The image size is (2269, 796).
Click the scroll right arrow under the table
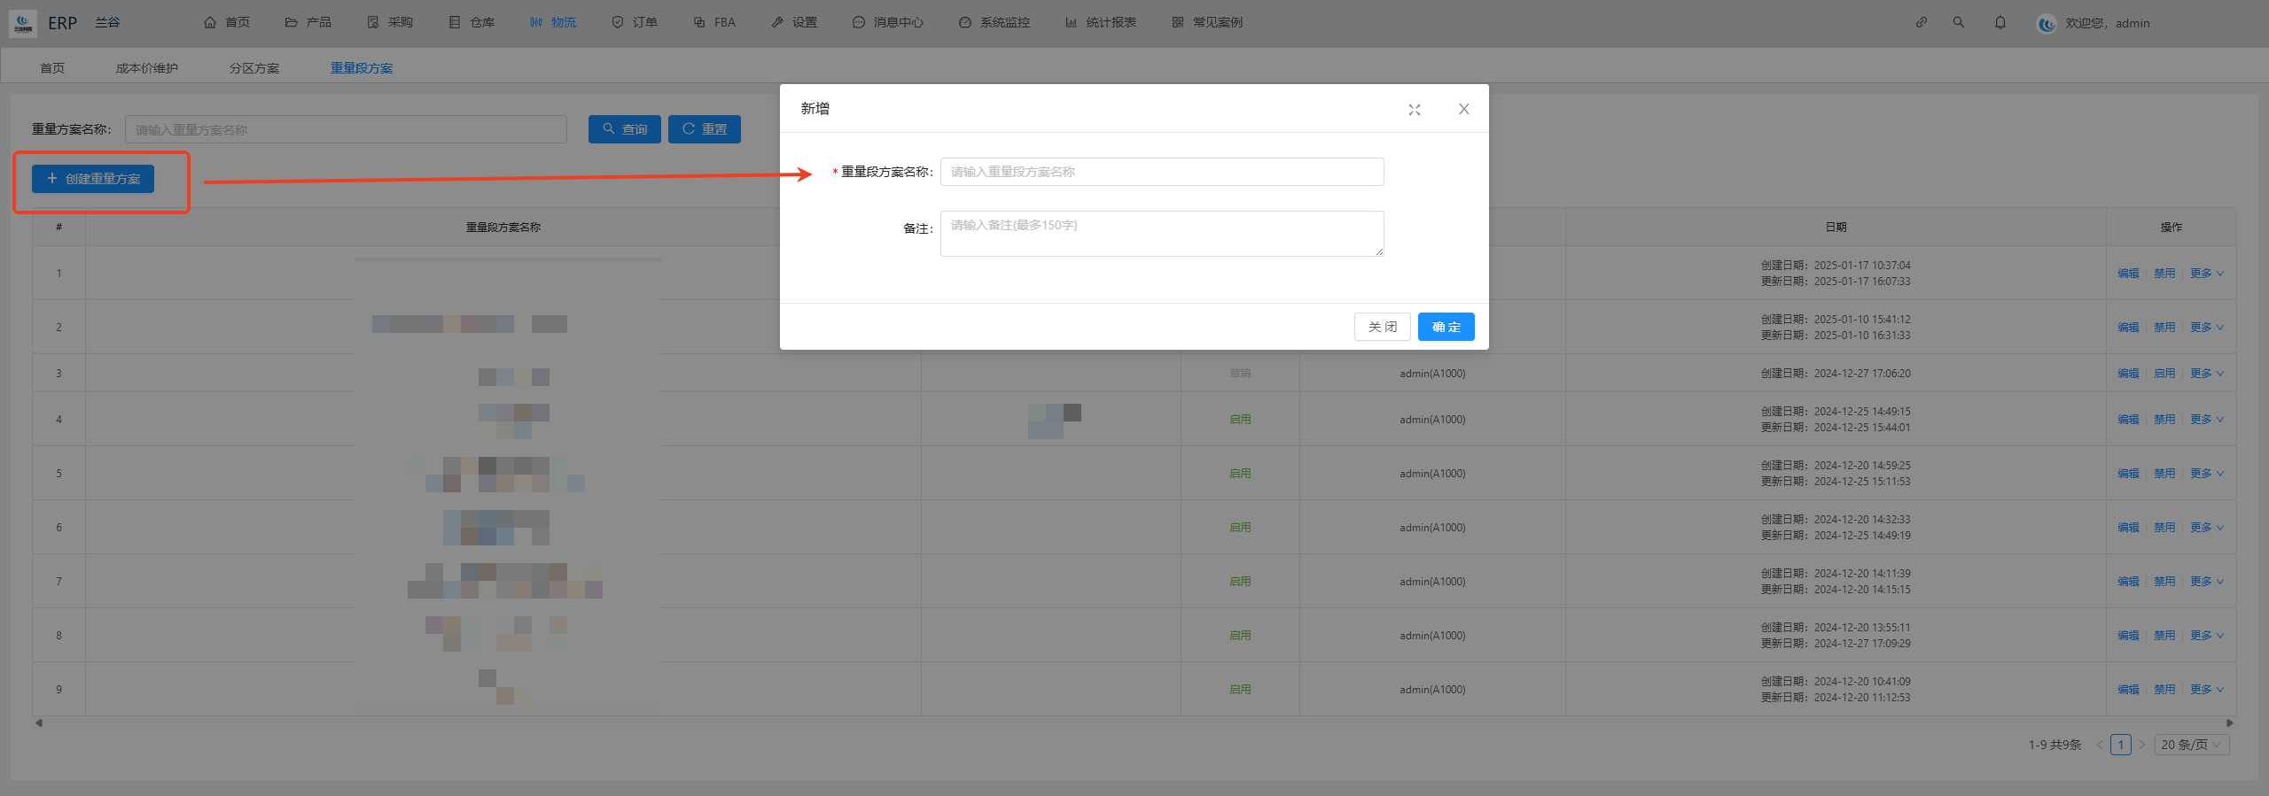[2230, 723]
